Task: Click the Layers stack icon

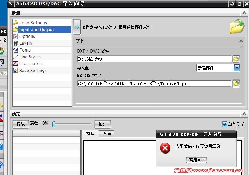Action: click(x=16, y=43)
